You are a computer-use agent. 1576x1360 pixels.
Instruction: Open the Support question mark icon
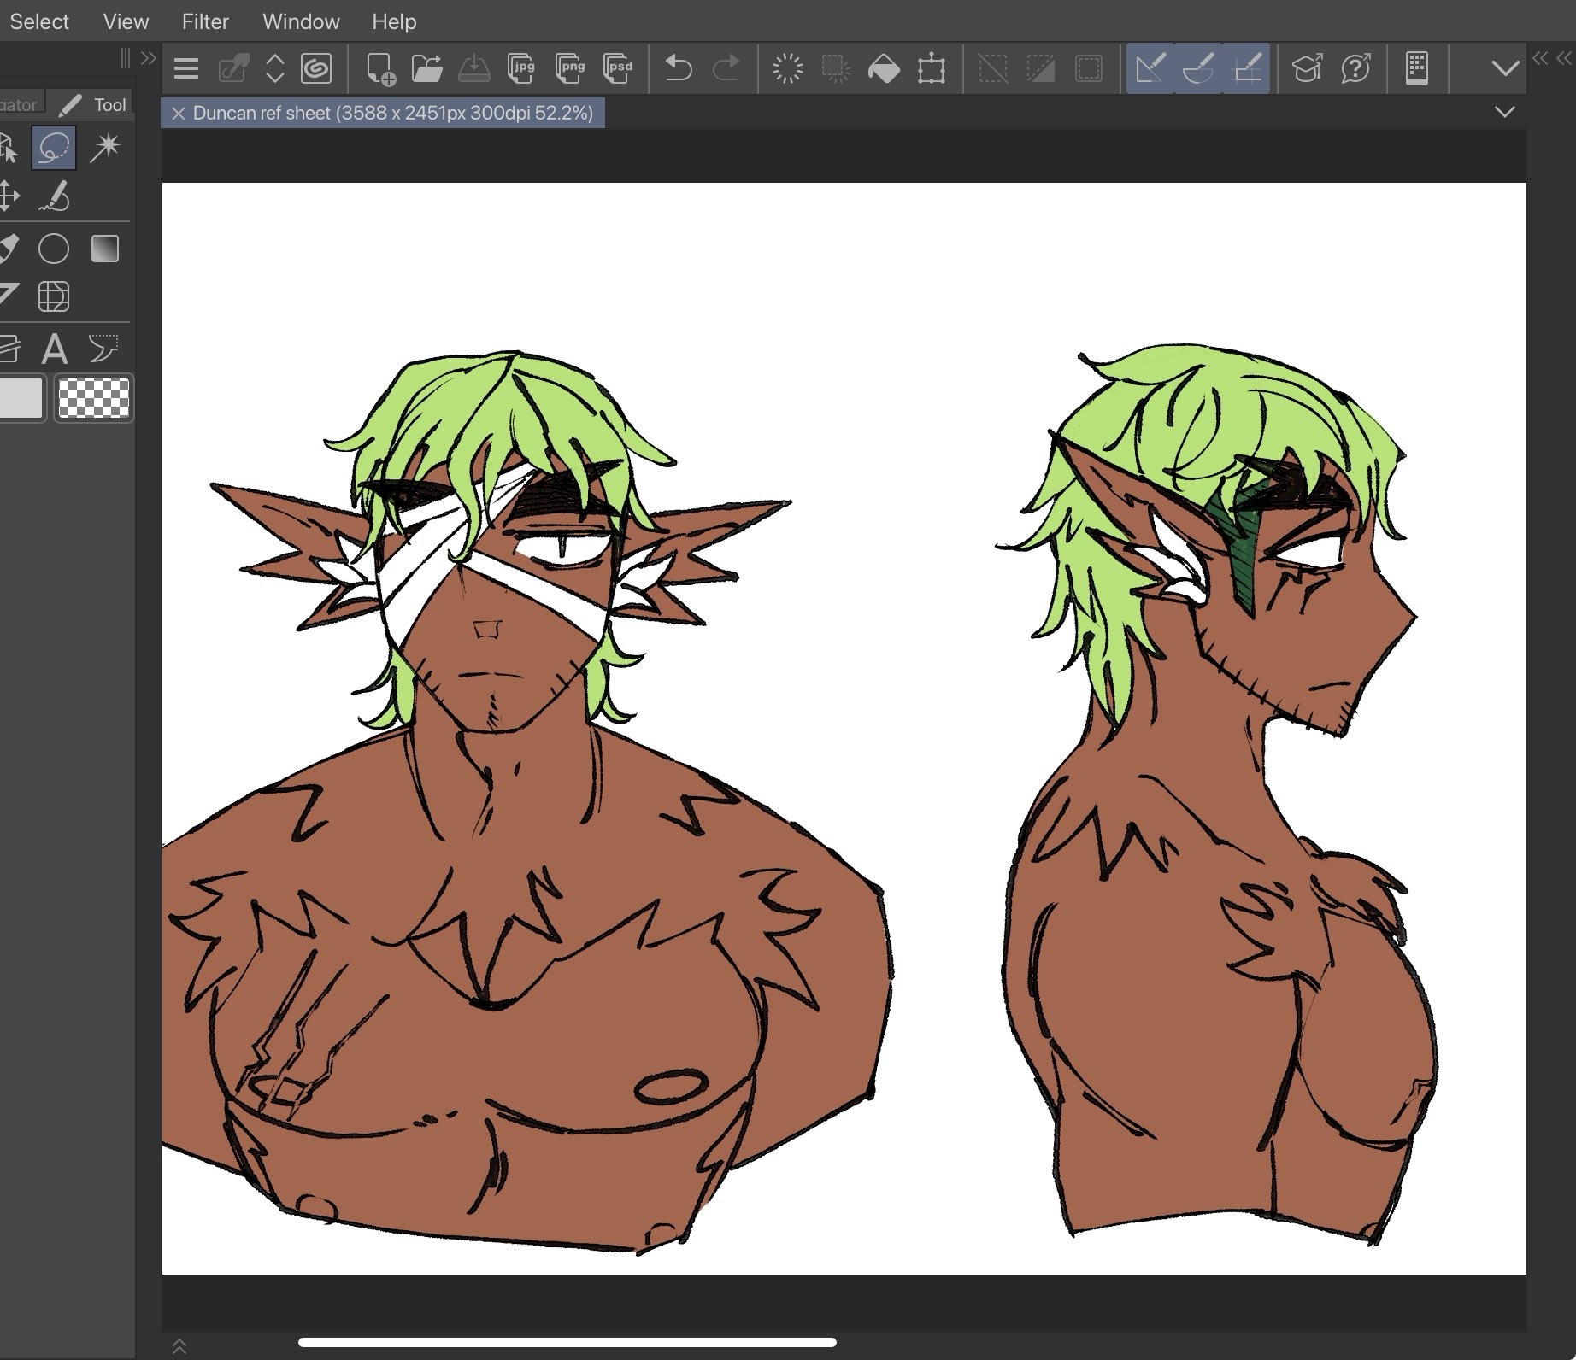tap(1356, 68)
